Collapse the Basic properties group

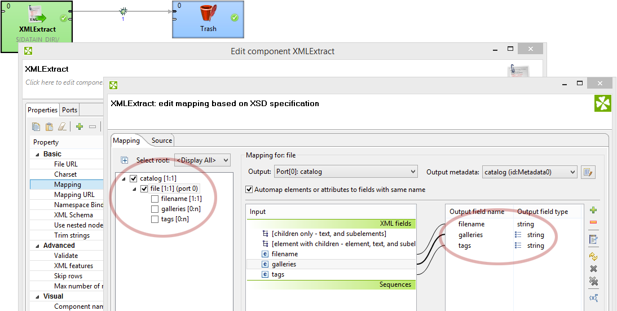tap(38, 154)
